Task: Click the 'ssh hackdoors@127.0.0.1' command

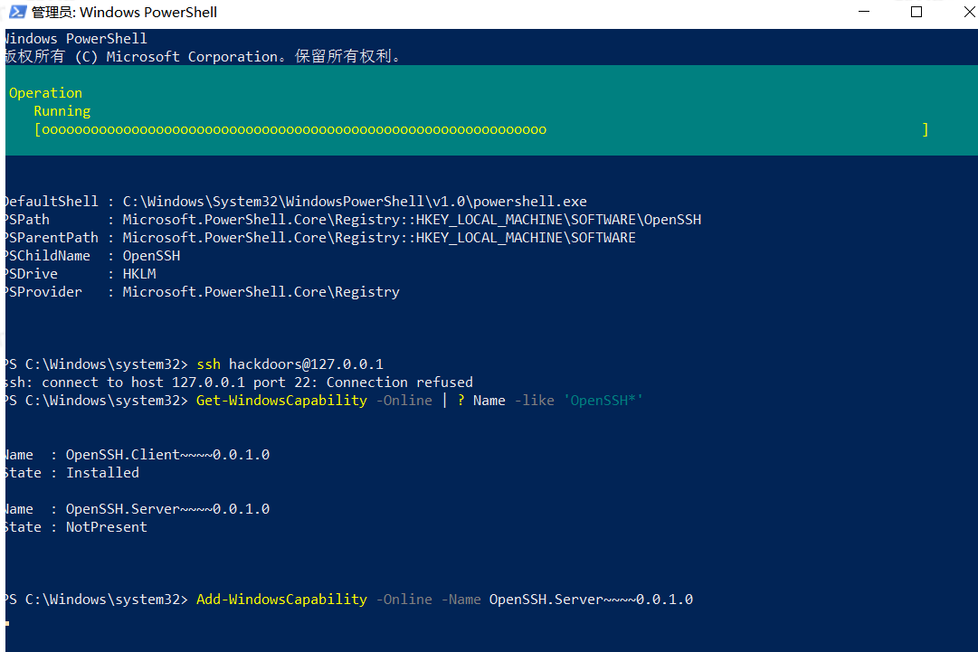Action: pyautogui.click(x=290, y=364)
